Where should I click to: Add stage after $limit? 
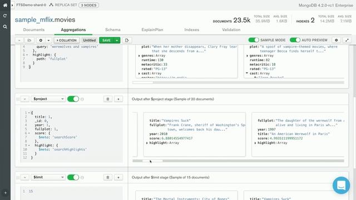[x=118, y=177]
